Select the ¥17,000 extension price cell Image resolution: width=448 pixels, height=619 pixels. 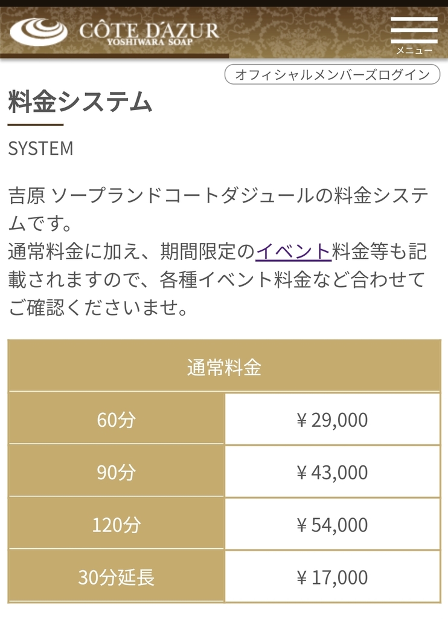(x=332, y=577)
